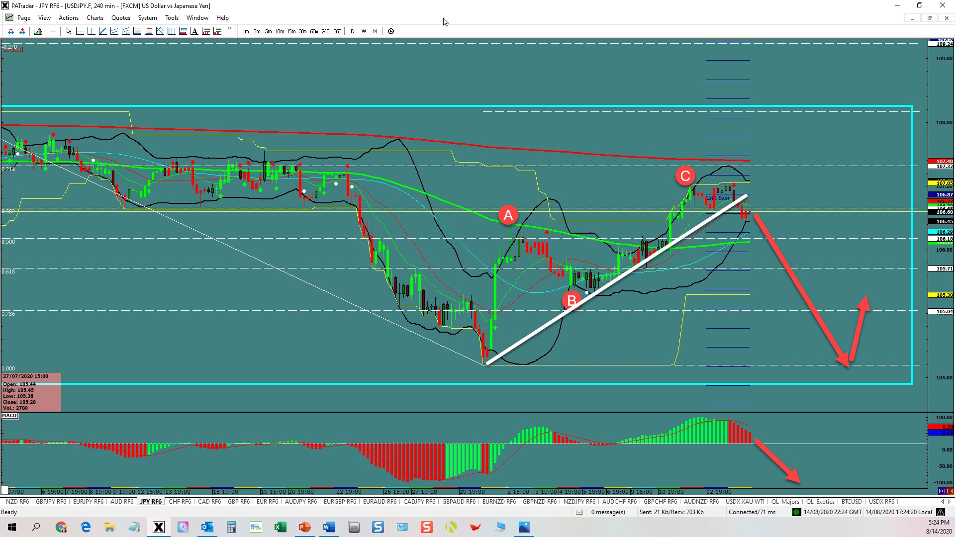This screenshot has width=955, height=537.
Task: Switch chart to 1m timeframe
Action: click(246, 31)
